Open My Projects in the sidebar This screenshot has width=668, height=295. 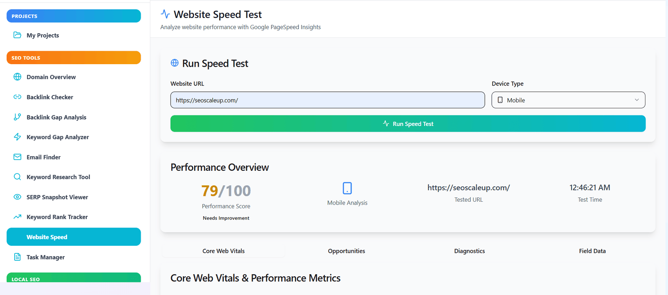click(x=73, y=35)
